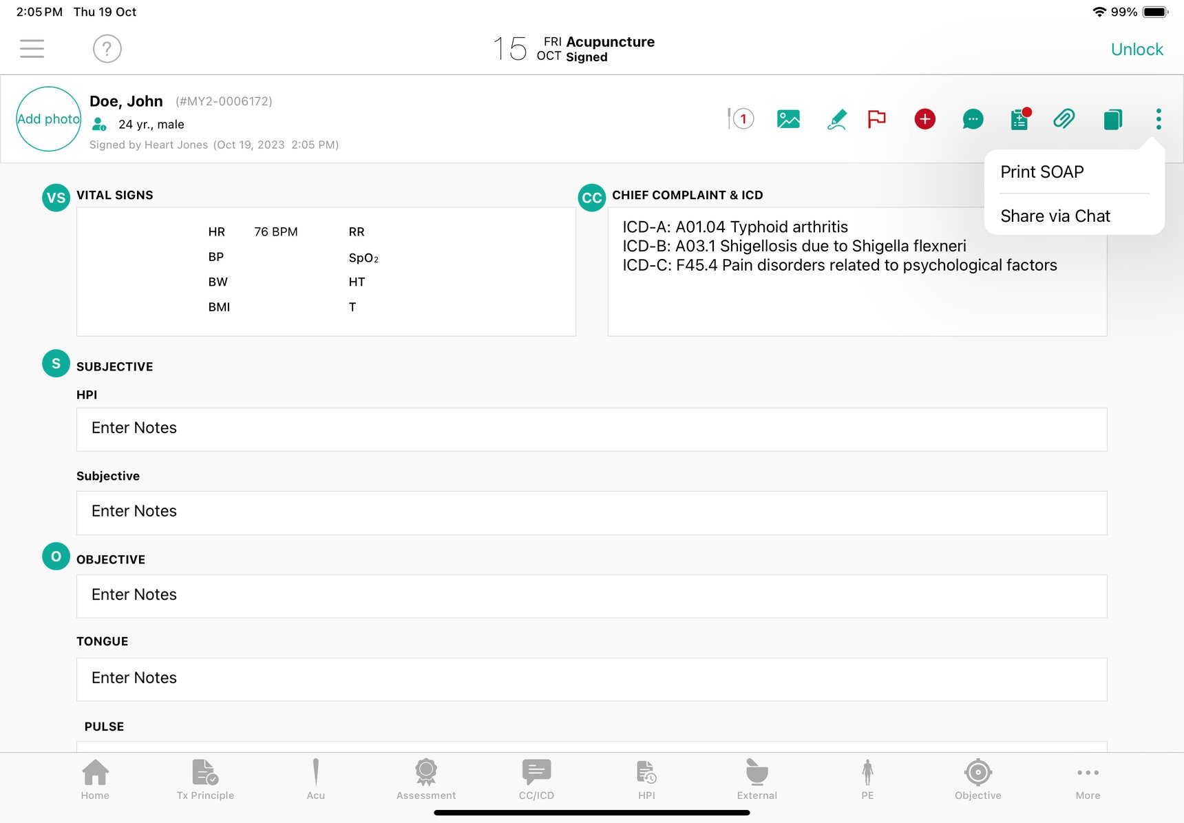Click the HPI Enter Notes field
The width and height of the screenshot is (1184, 823).
[x=591, y=429]
